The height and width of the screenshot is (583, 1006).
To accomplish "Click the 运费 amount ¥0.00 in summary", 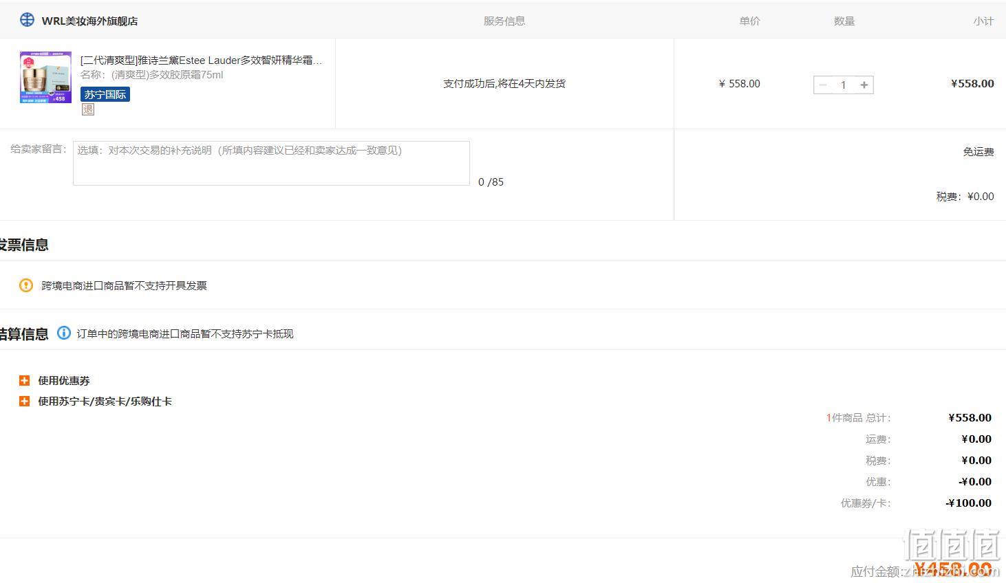I will (976, 439).
